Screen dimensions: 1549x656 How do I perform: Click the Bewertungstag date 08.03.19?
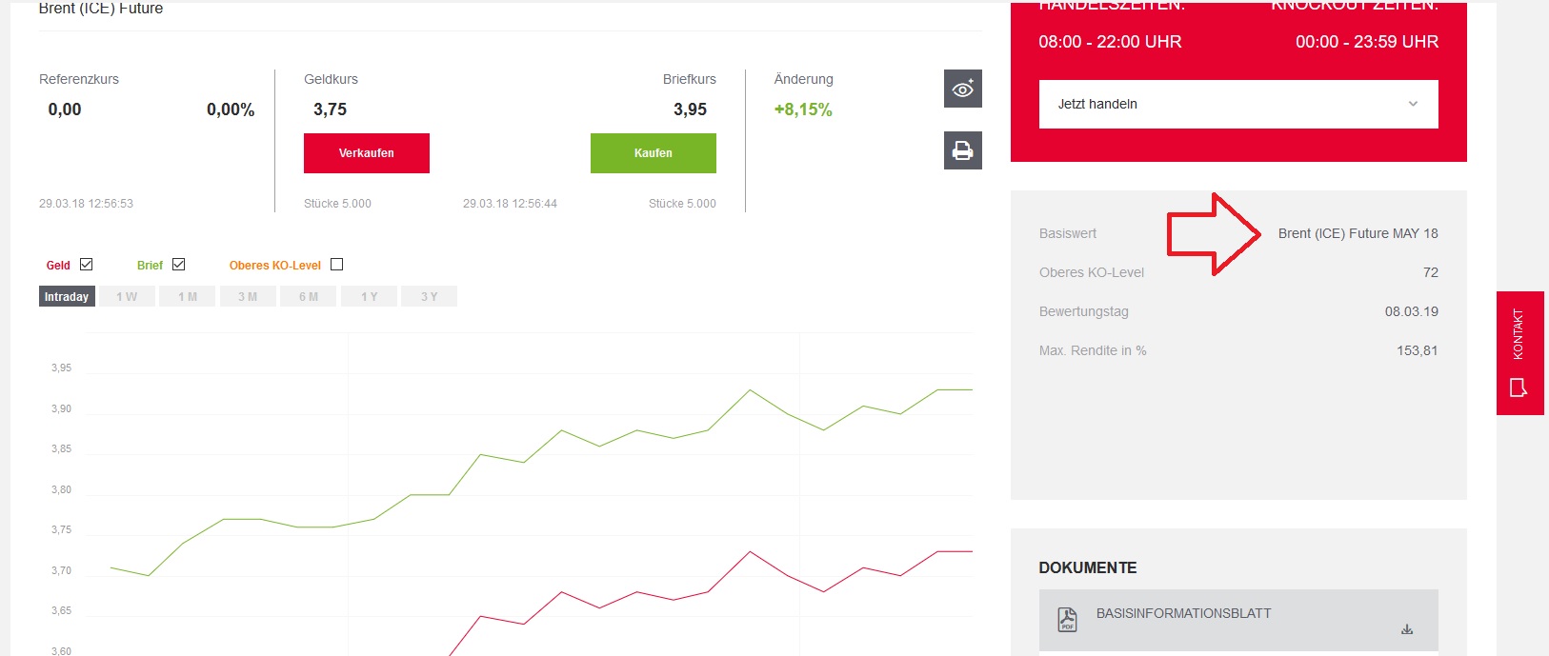point(1412,311)
